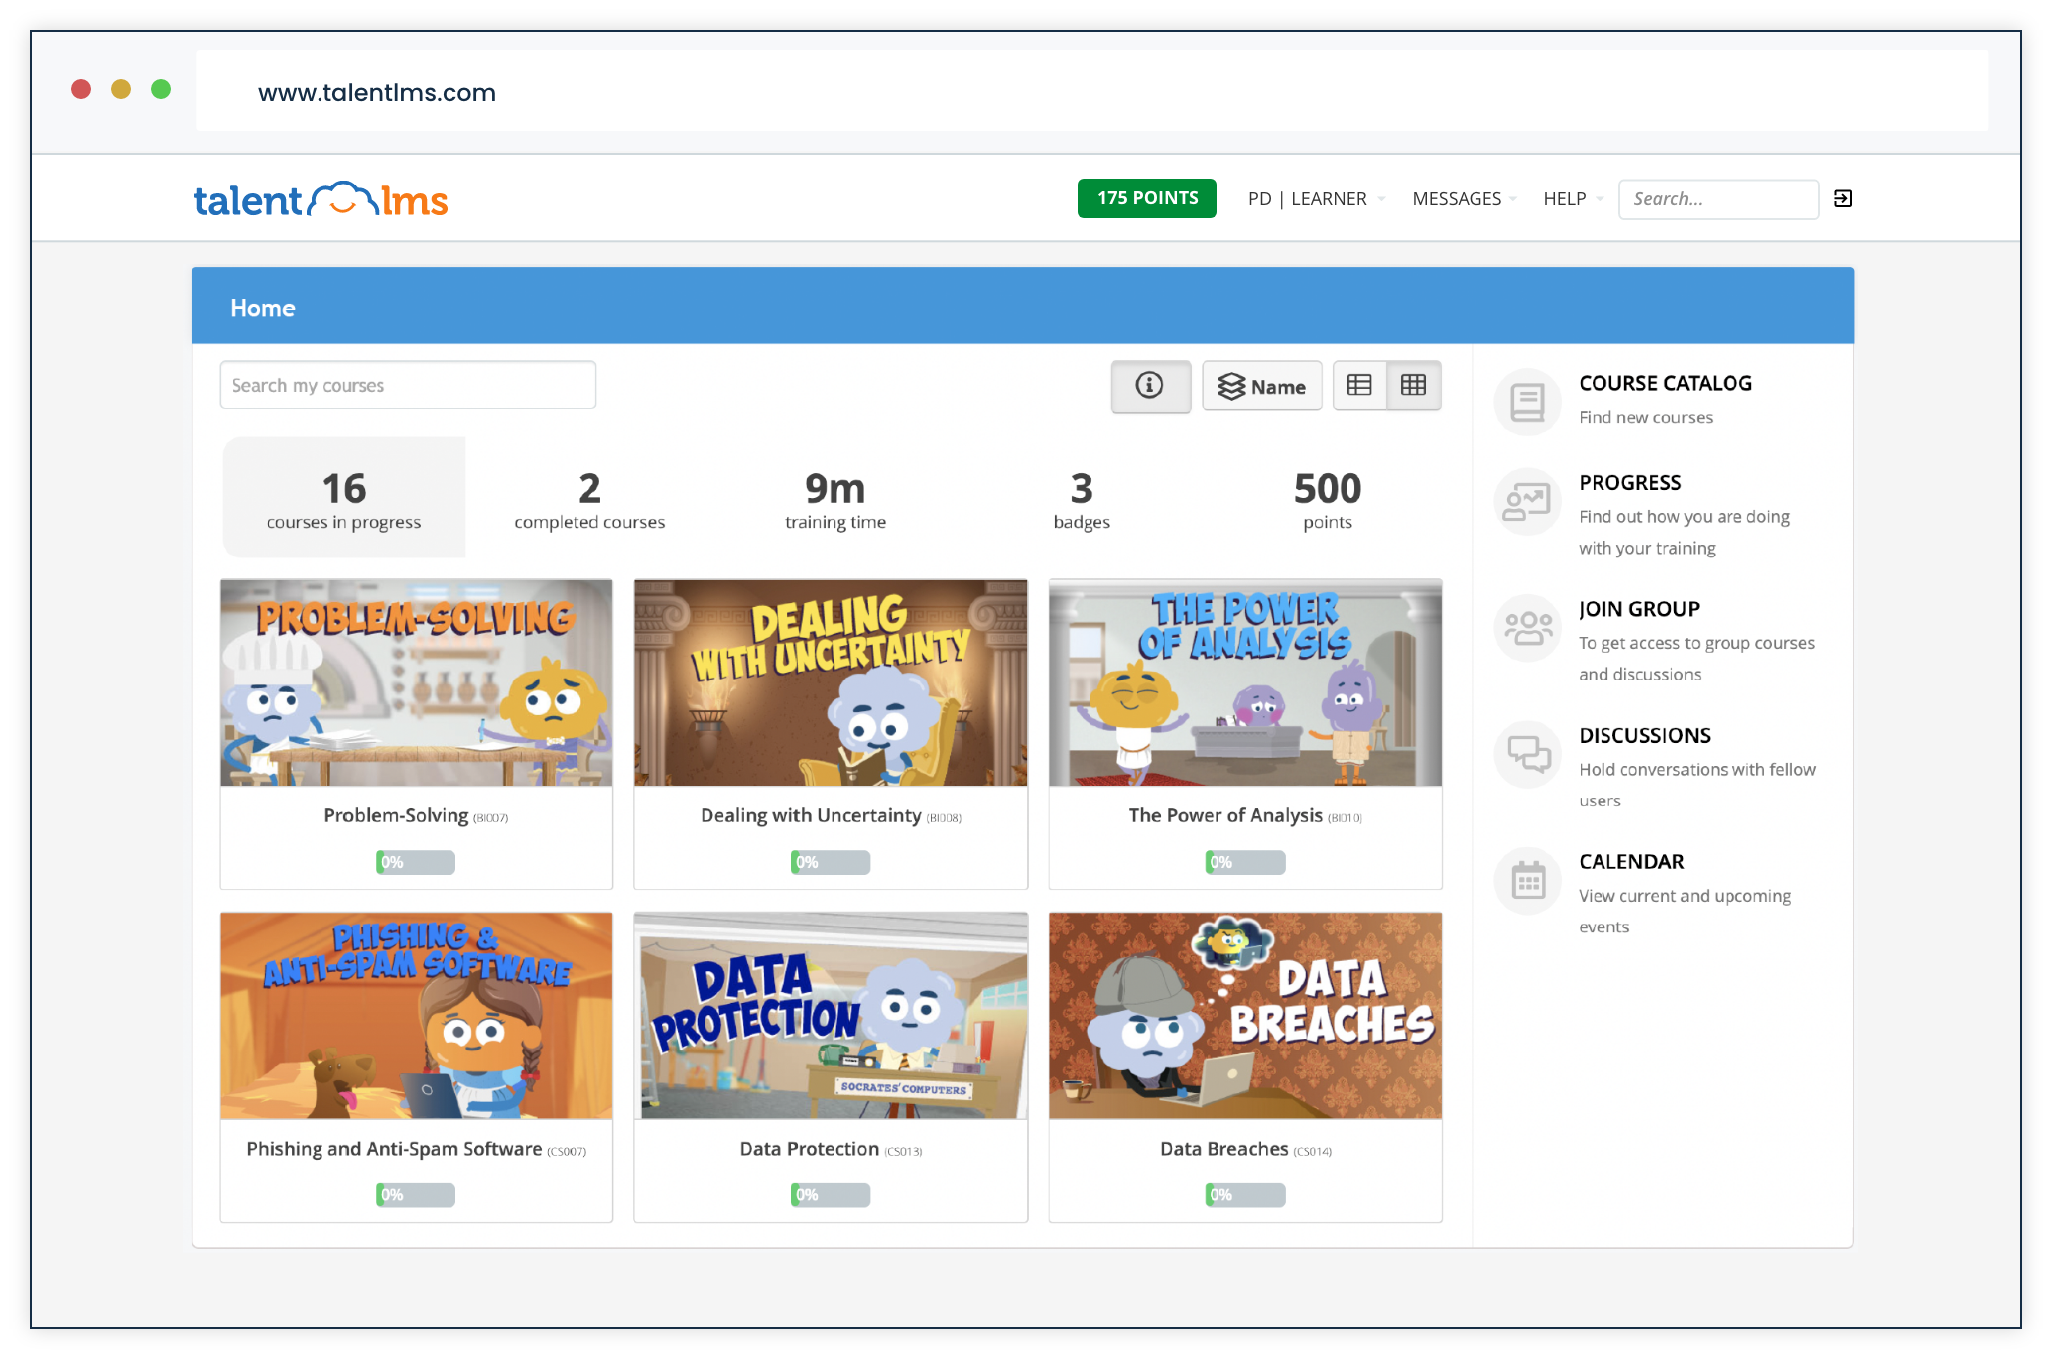Open Dealing with Uncertainty course thumbnail

click(831, 683)
